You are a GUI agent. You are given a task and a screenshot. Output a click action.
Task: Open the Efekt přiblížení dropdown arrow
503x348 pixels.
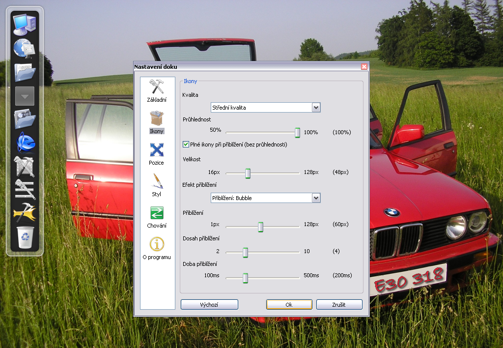[x=316, y=198]
